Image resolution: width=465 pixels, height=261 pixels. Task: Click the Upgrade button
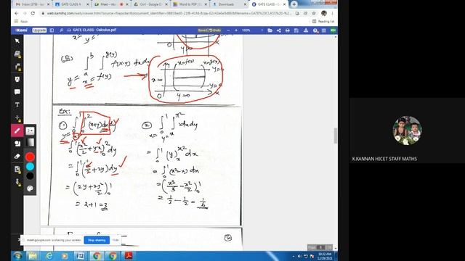(x=39, y=30)
